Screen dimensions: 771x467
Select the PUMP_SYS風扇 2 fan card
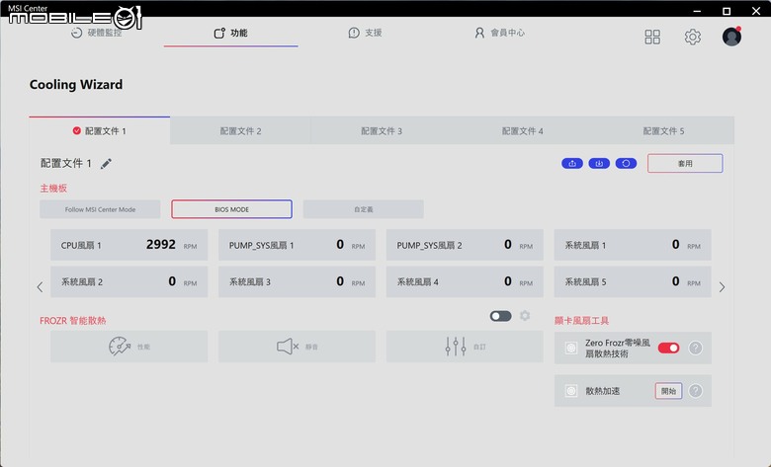tap(465, 245)
